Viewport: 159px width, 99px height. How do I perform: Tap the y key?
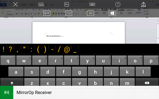[x=88, y=60]
